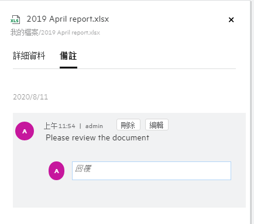This screenshot has width=254, height=224.
Task: Click the title 2019 April report.xlsx
Action: click(68, 19)
